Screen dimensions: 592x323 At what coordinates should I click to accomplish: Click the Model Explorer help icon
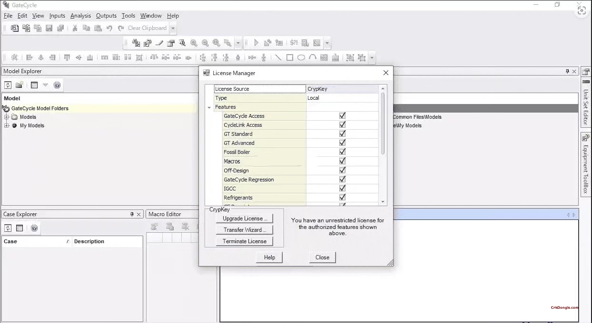tap(57, 85)
